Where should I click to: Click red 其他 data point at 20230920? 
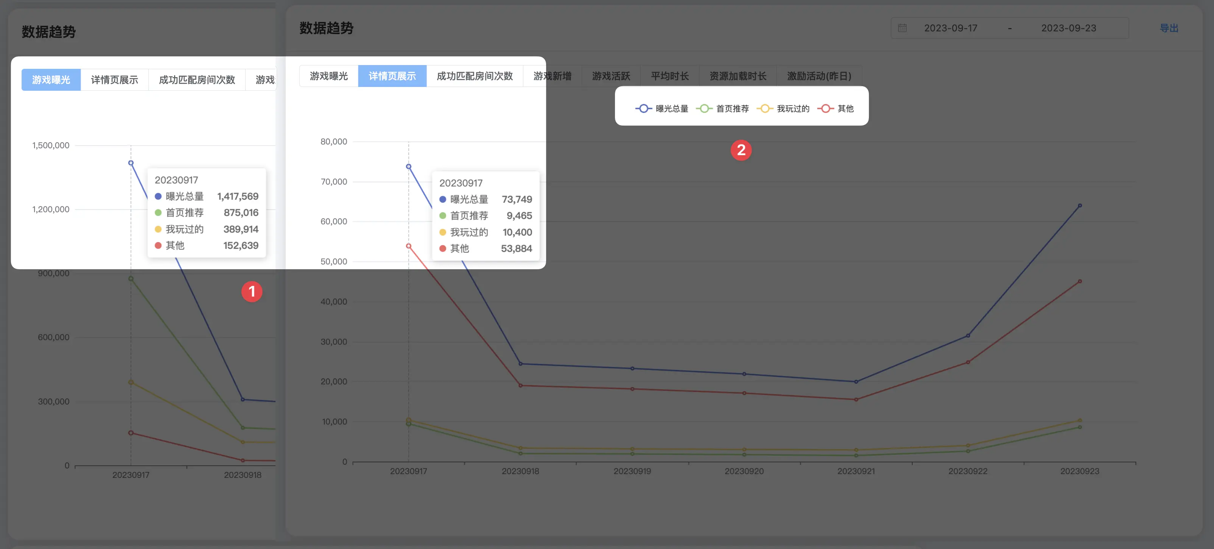coord(744,393)
